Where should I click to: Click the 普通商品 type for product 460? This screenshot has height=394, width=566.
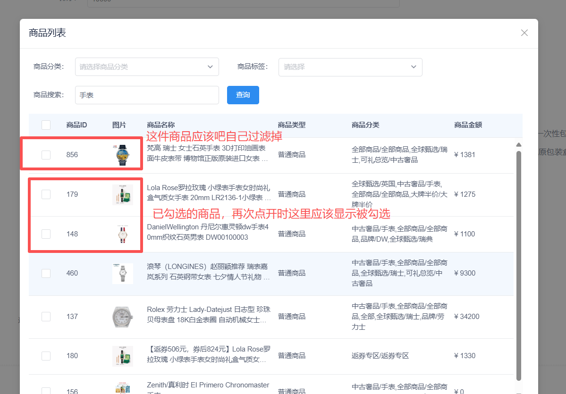click(x=292, y=273)
